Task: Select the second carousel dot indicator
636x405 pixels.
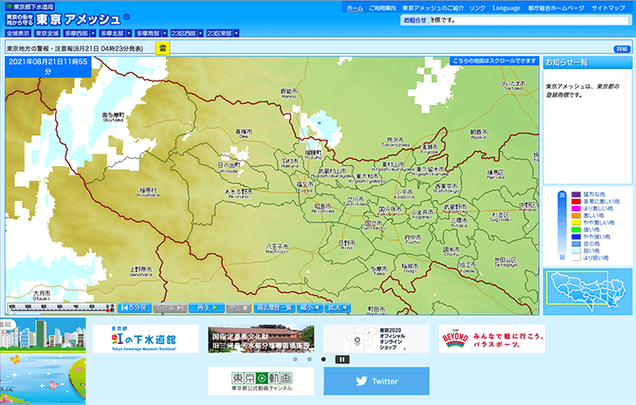Action: [x=309, y=359]
